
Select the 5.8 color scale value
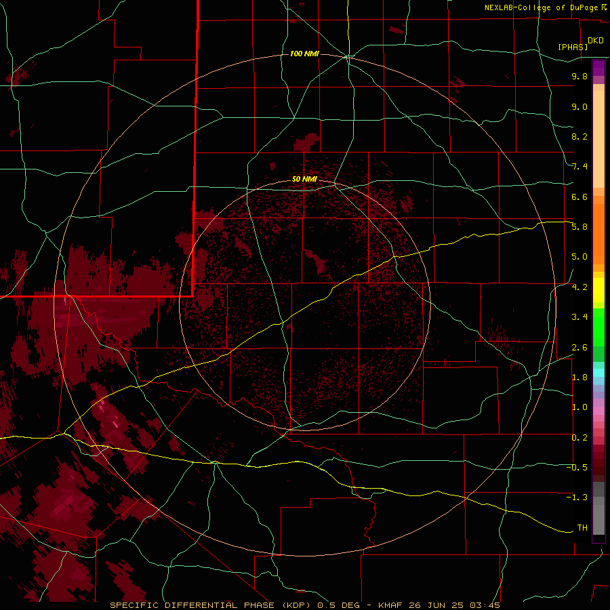coord(579,227)
